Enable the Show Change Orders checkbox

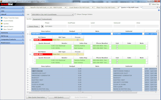tap(75, 14)
